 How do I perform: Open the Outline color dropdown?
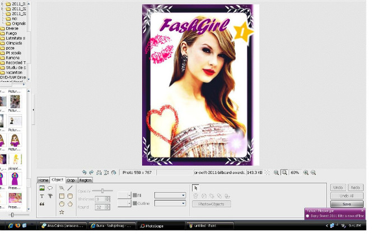(170, 203)
